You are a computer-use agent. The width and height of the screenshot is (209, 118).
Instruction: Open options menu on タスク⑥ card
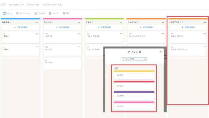[79, 34]
